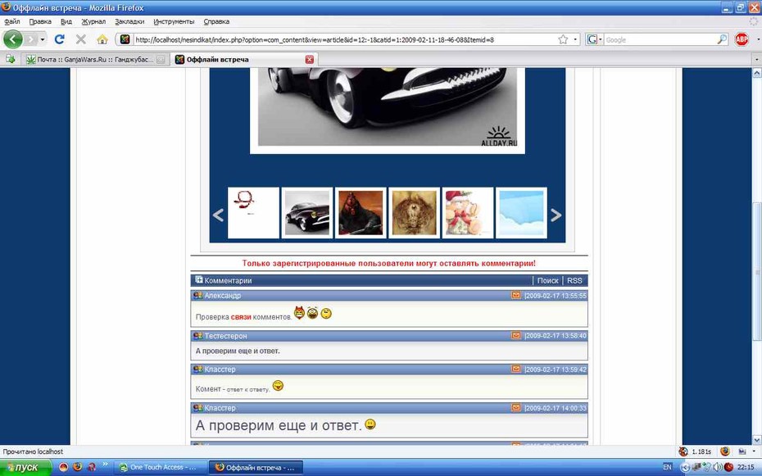Close the Оффлайн встреча tab
762x476 pixels.
309,59
